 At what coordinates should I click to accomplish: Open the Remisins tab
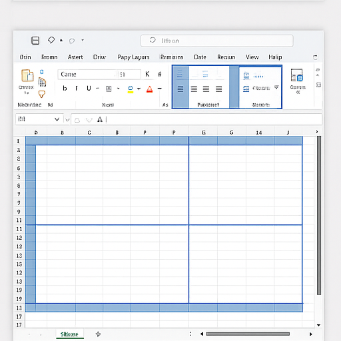tap(172, 57)
